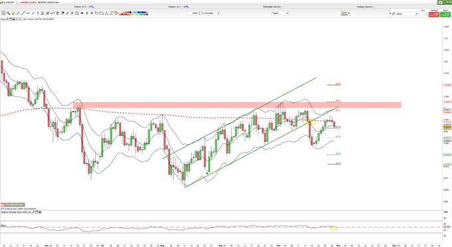Click the quantity stepper arrows
The image size is (452, 247).
(x=199, y=13)
